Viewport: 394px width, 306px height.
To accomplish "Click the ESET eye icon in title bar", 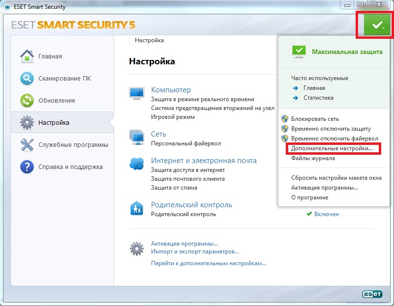I will [7, 7].
